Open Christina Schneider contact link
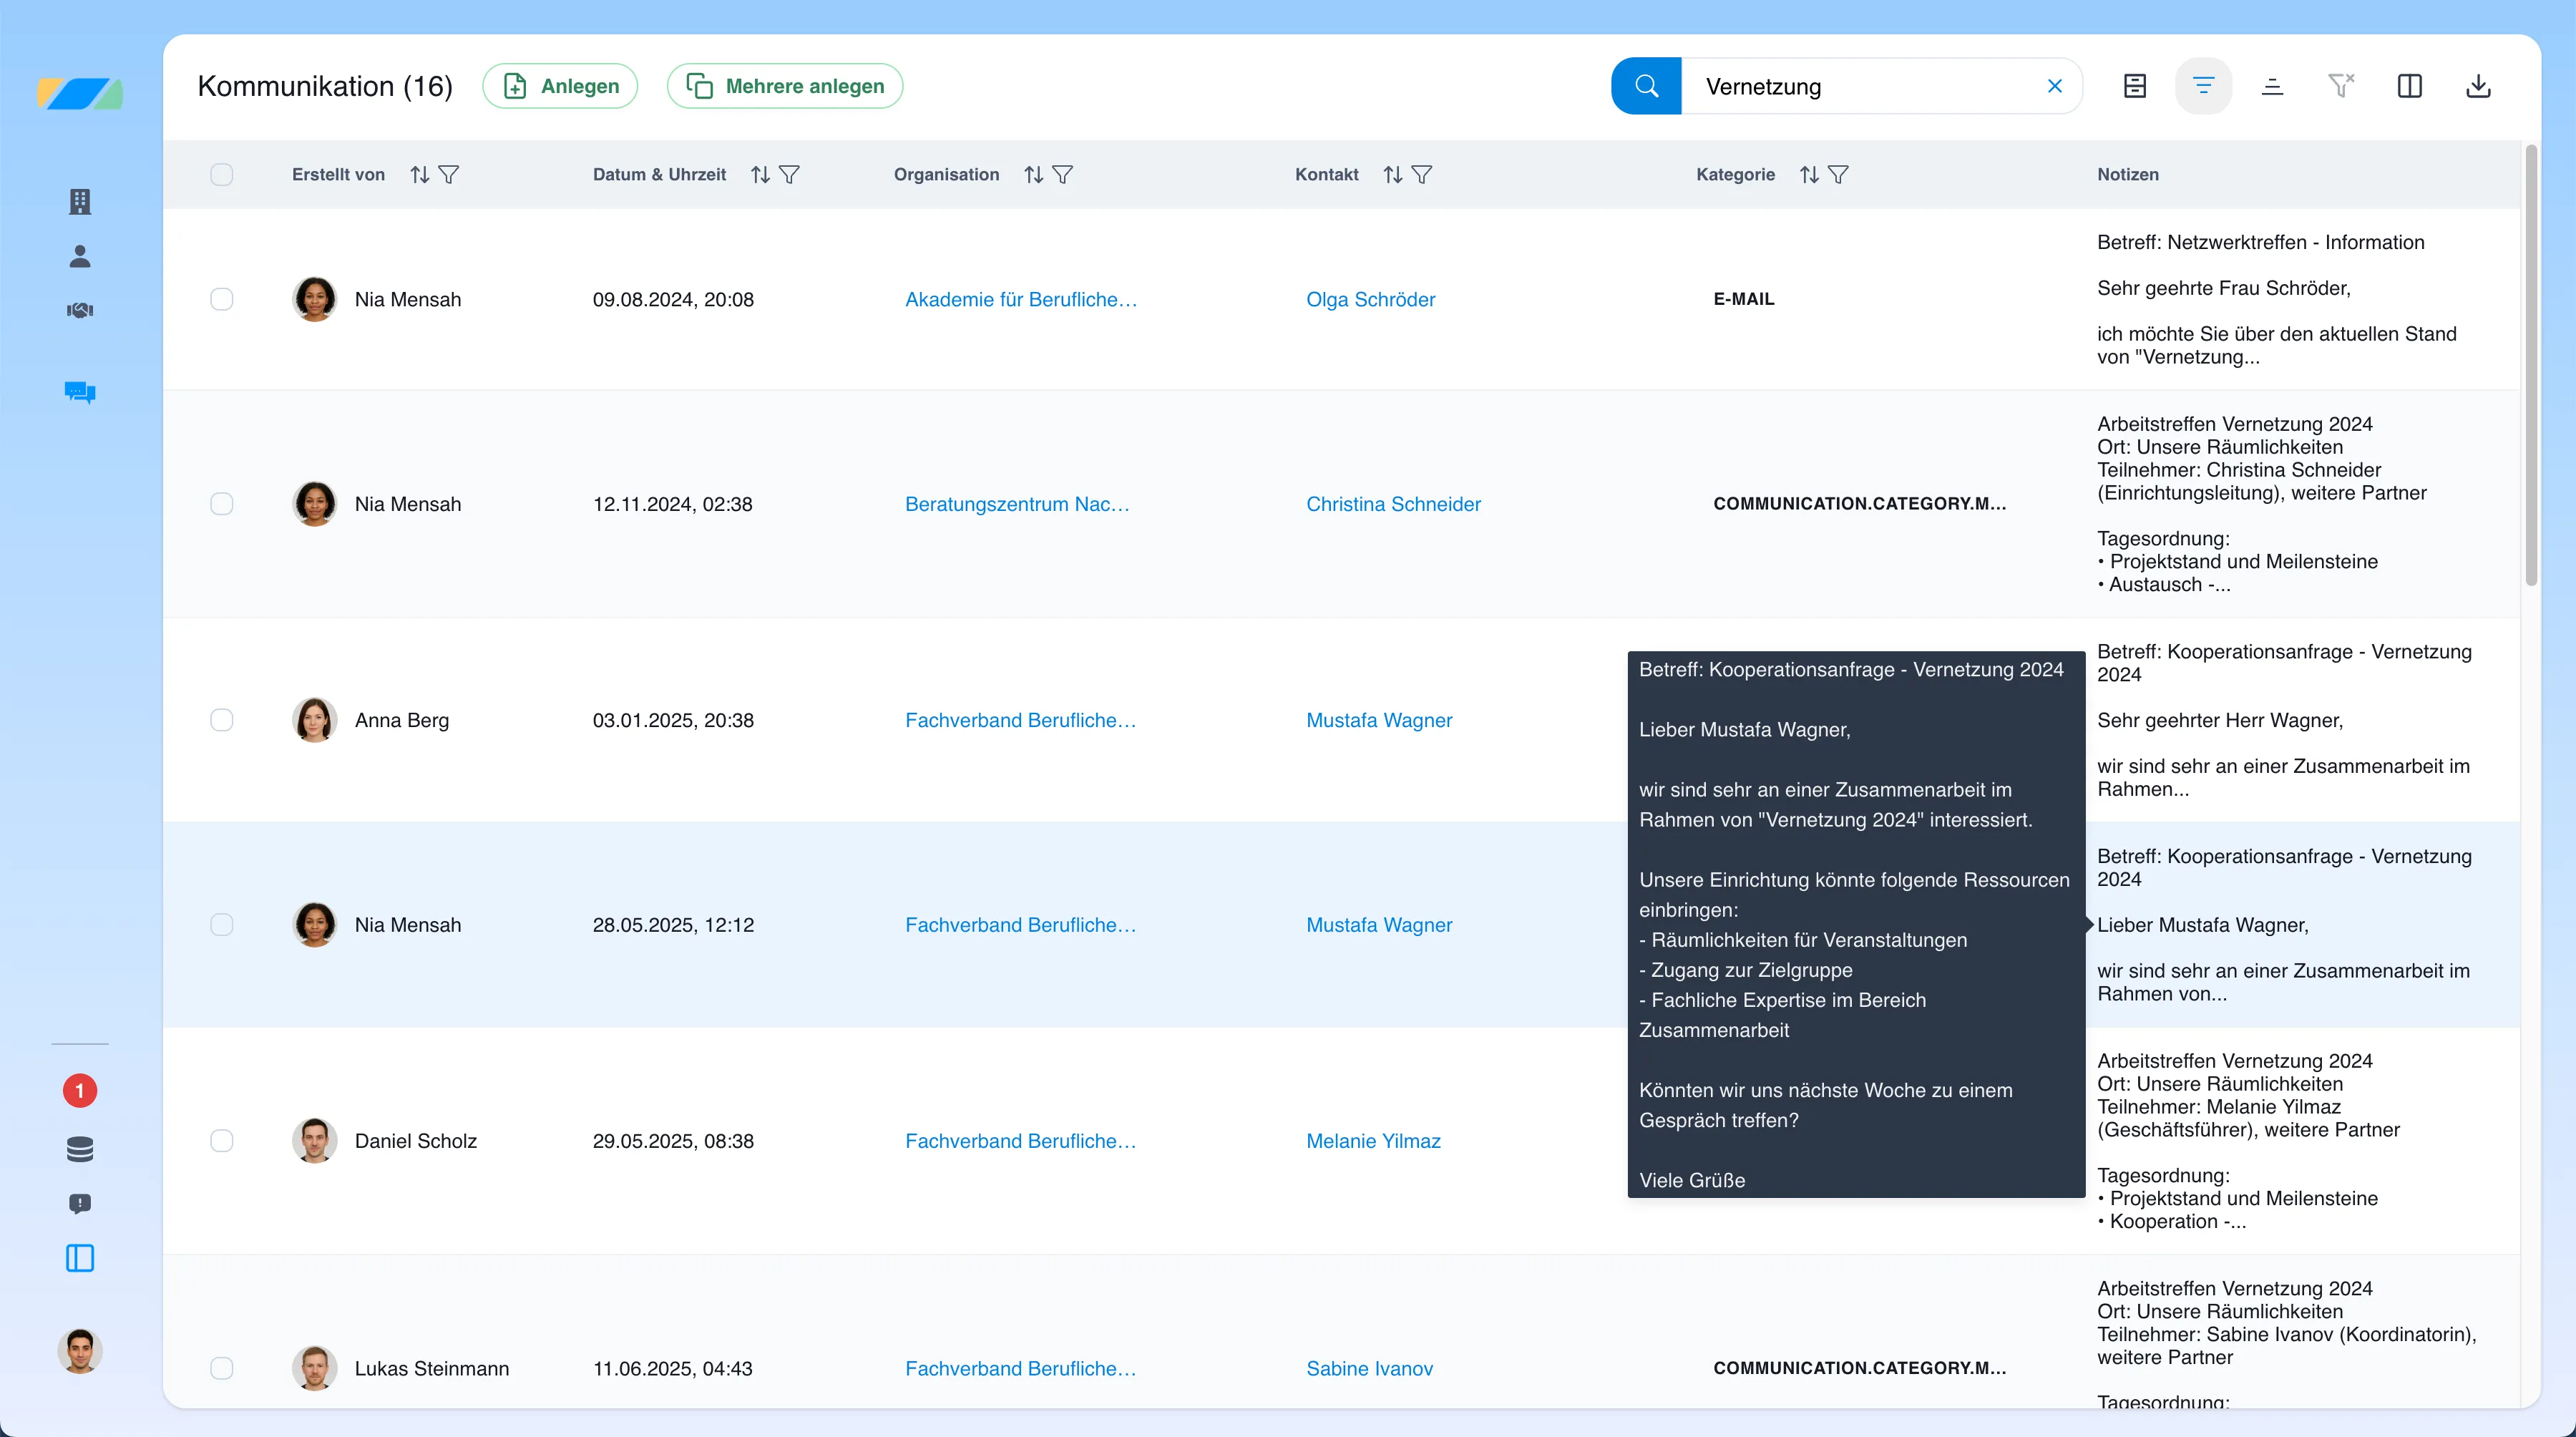Viewport: 2576px width, 1437px height. coord(1393,503)
